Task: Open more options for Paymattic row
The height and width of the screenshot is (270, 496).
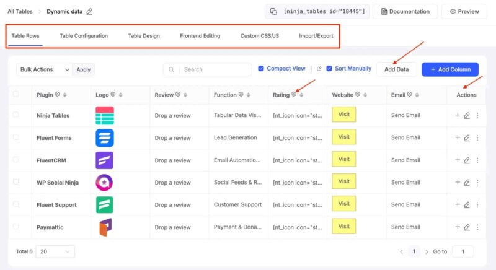Action: click(477, 227)
